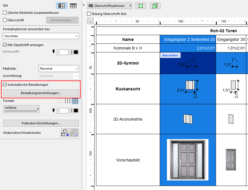248x190 pixels.
Task: Toggle the 'Automatische Bemaßungen' checkbox
Action: [5, 85]
